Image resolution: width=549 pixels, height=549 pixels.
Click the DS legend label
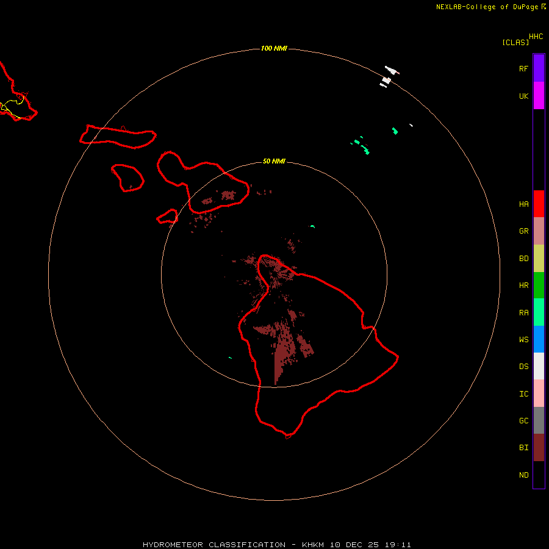click(x=523, y=367)
